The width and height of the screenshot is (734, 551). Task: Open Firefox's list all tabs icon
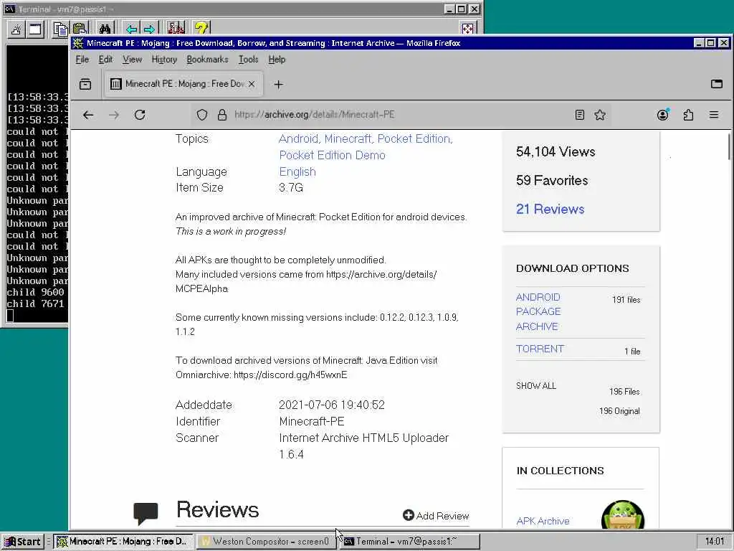85,85
